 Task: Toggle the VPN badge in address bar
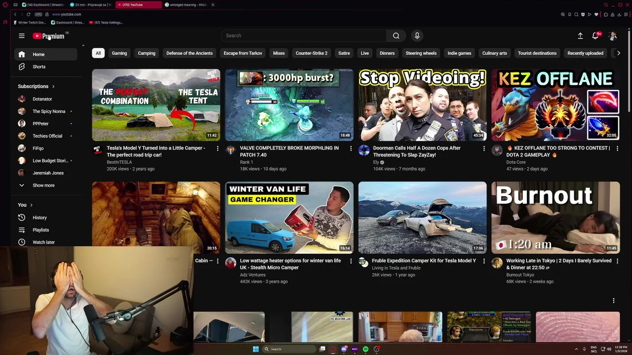pyautogui.click(x=39, y=14)
